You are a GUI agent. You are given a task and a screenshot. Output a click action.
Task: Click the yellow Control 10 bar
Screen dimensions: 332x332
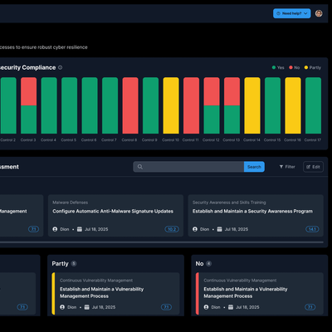point(171,105)
